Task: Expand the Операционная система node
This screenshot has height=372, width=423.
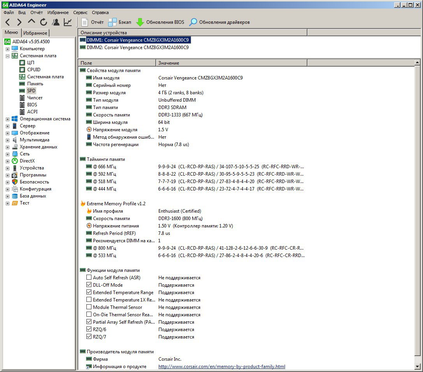Action: click(7, 119)
